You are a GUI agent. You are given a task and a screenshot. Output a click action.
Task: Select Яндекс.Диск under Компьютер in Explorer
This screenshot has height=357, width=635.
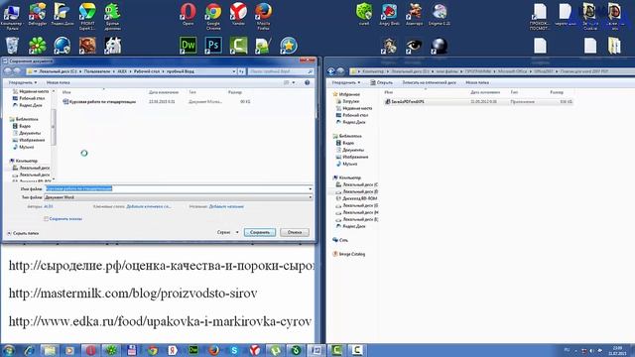tap(350, 226)
